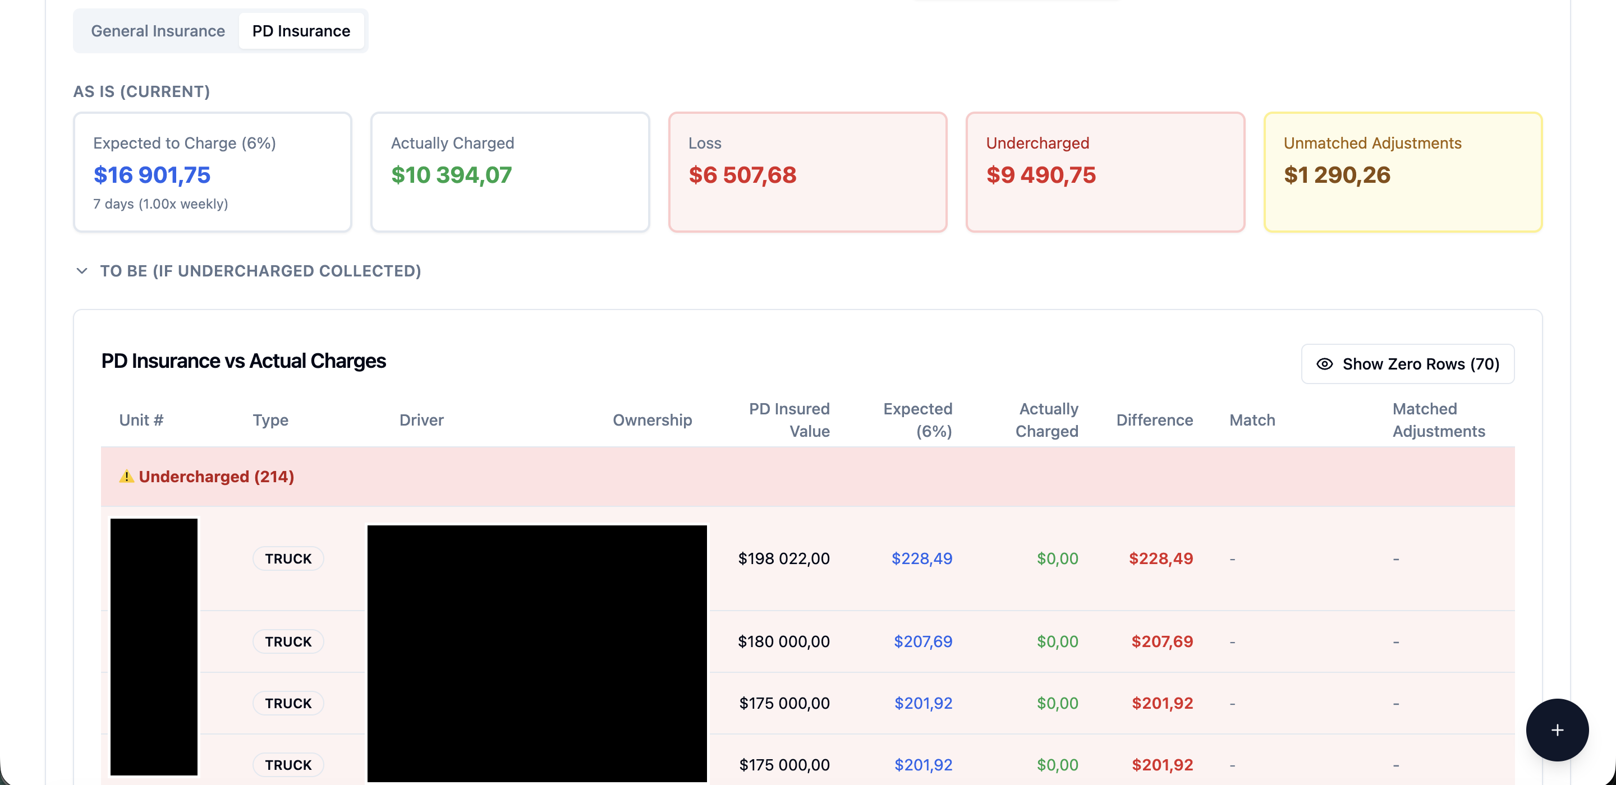Image resolution: width=1616 pixels, height=785 pixels.
Task: Select the PD Insurance tab
Action: [x=301, y=31]
